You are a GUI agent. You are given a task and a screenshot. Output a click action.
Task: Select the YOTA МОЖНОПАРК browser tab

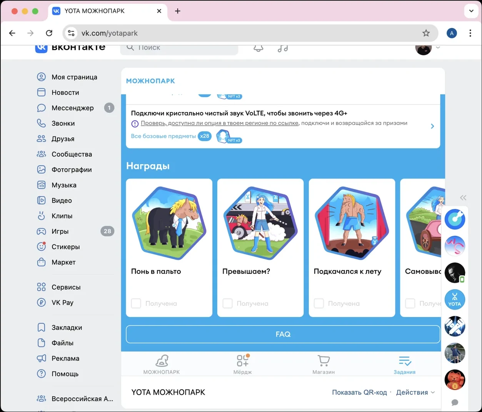point(108,11)
